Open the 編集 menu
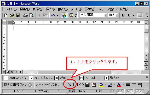 click(x=25, y=9)
